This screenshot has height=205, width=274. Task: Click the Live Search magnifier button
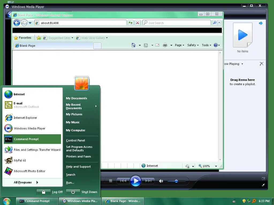(x=215, y=23)
